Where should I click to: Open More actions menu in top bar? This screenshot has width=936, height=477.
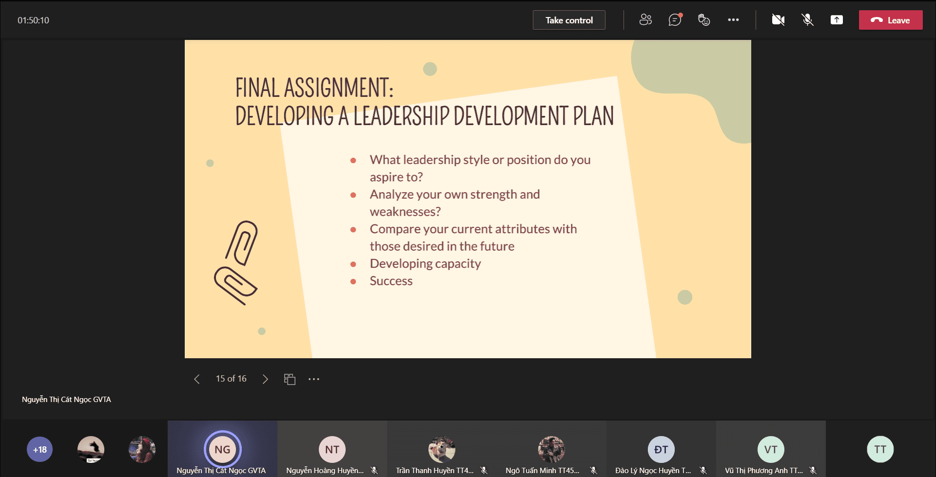pyautogui.click(x=733, y=20)
